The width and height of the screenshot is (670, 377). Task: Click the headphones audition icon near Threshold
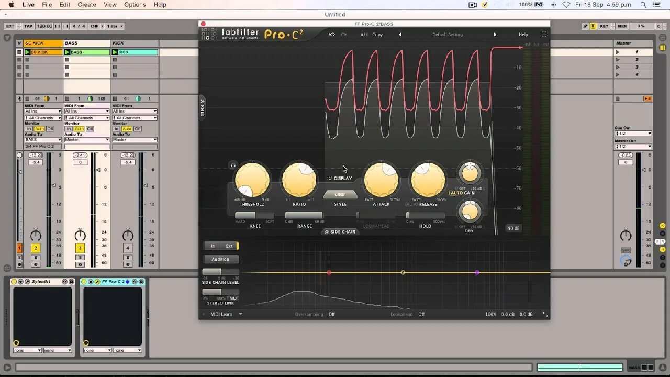point(233,165)
